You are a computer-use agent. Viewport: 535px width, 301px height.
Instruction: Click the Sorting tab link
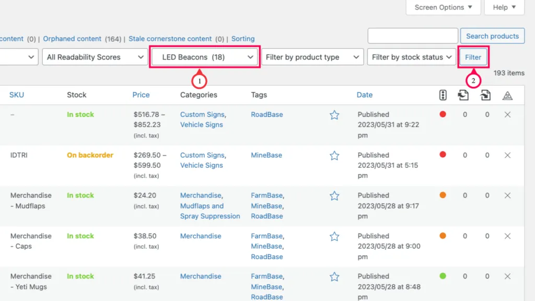(243, 39)
